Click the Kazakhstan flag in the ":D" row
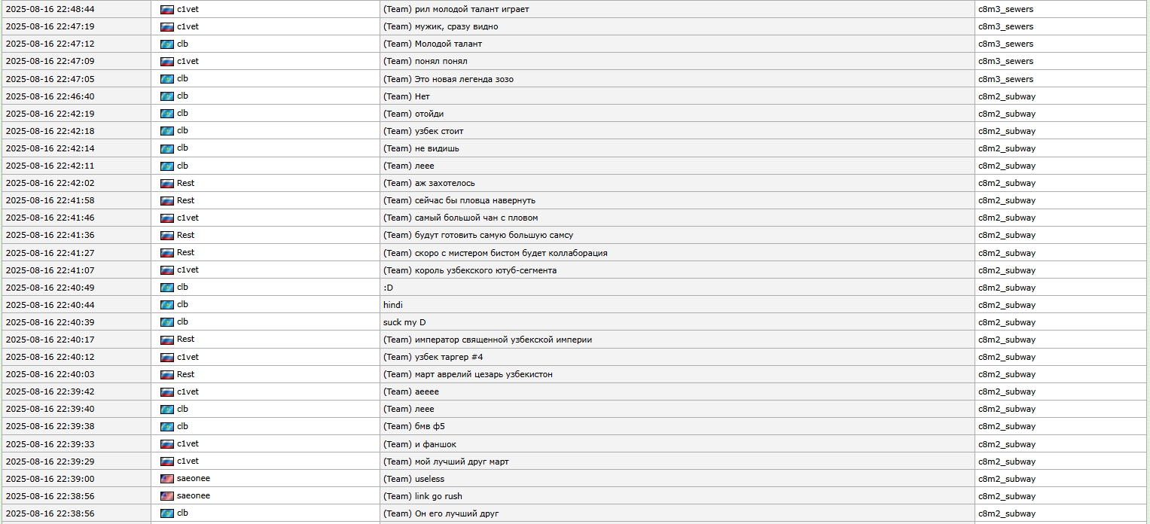The image size is (1150, 524). coord(167,288)
